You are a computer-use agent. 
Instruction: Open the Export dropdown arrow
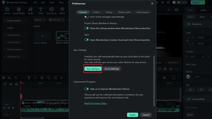[x=202, y=2]
